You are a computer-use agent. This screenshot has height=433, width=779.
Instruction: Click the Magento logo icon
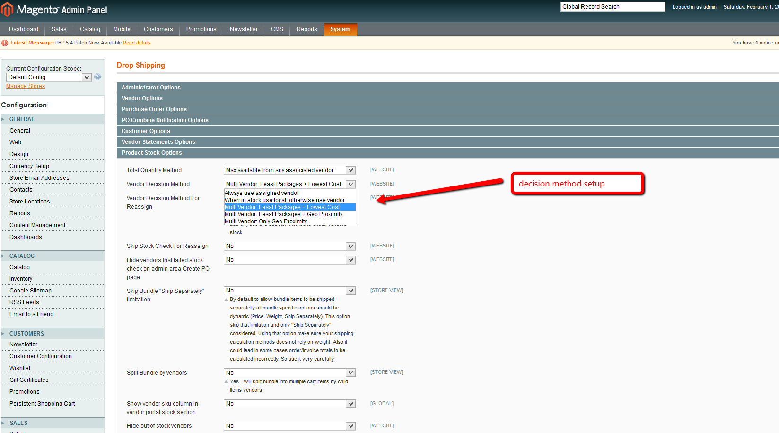(7, 9)
